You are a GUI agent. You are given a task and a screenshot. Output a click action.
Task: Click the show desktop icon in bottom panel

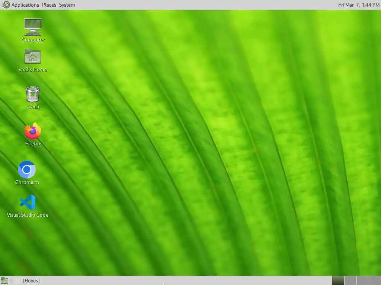[4, 281]
